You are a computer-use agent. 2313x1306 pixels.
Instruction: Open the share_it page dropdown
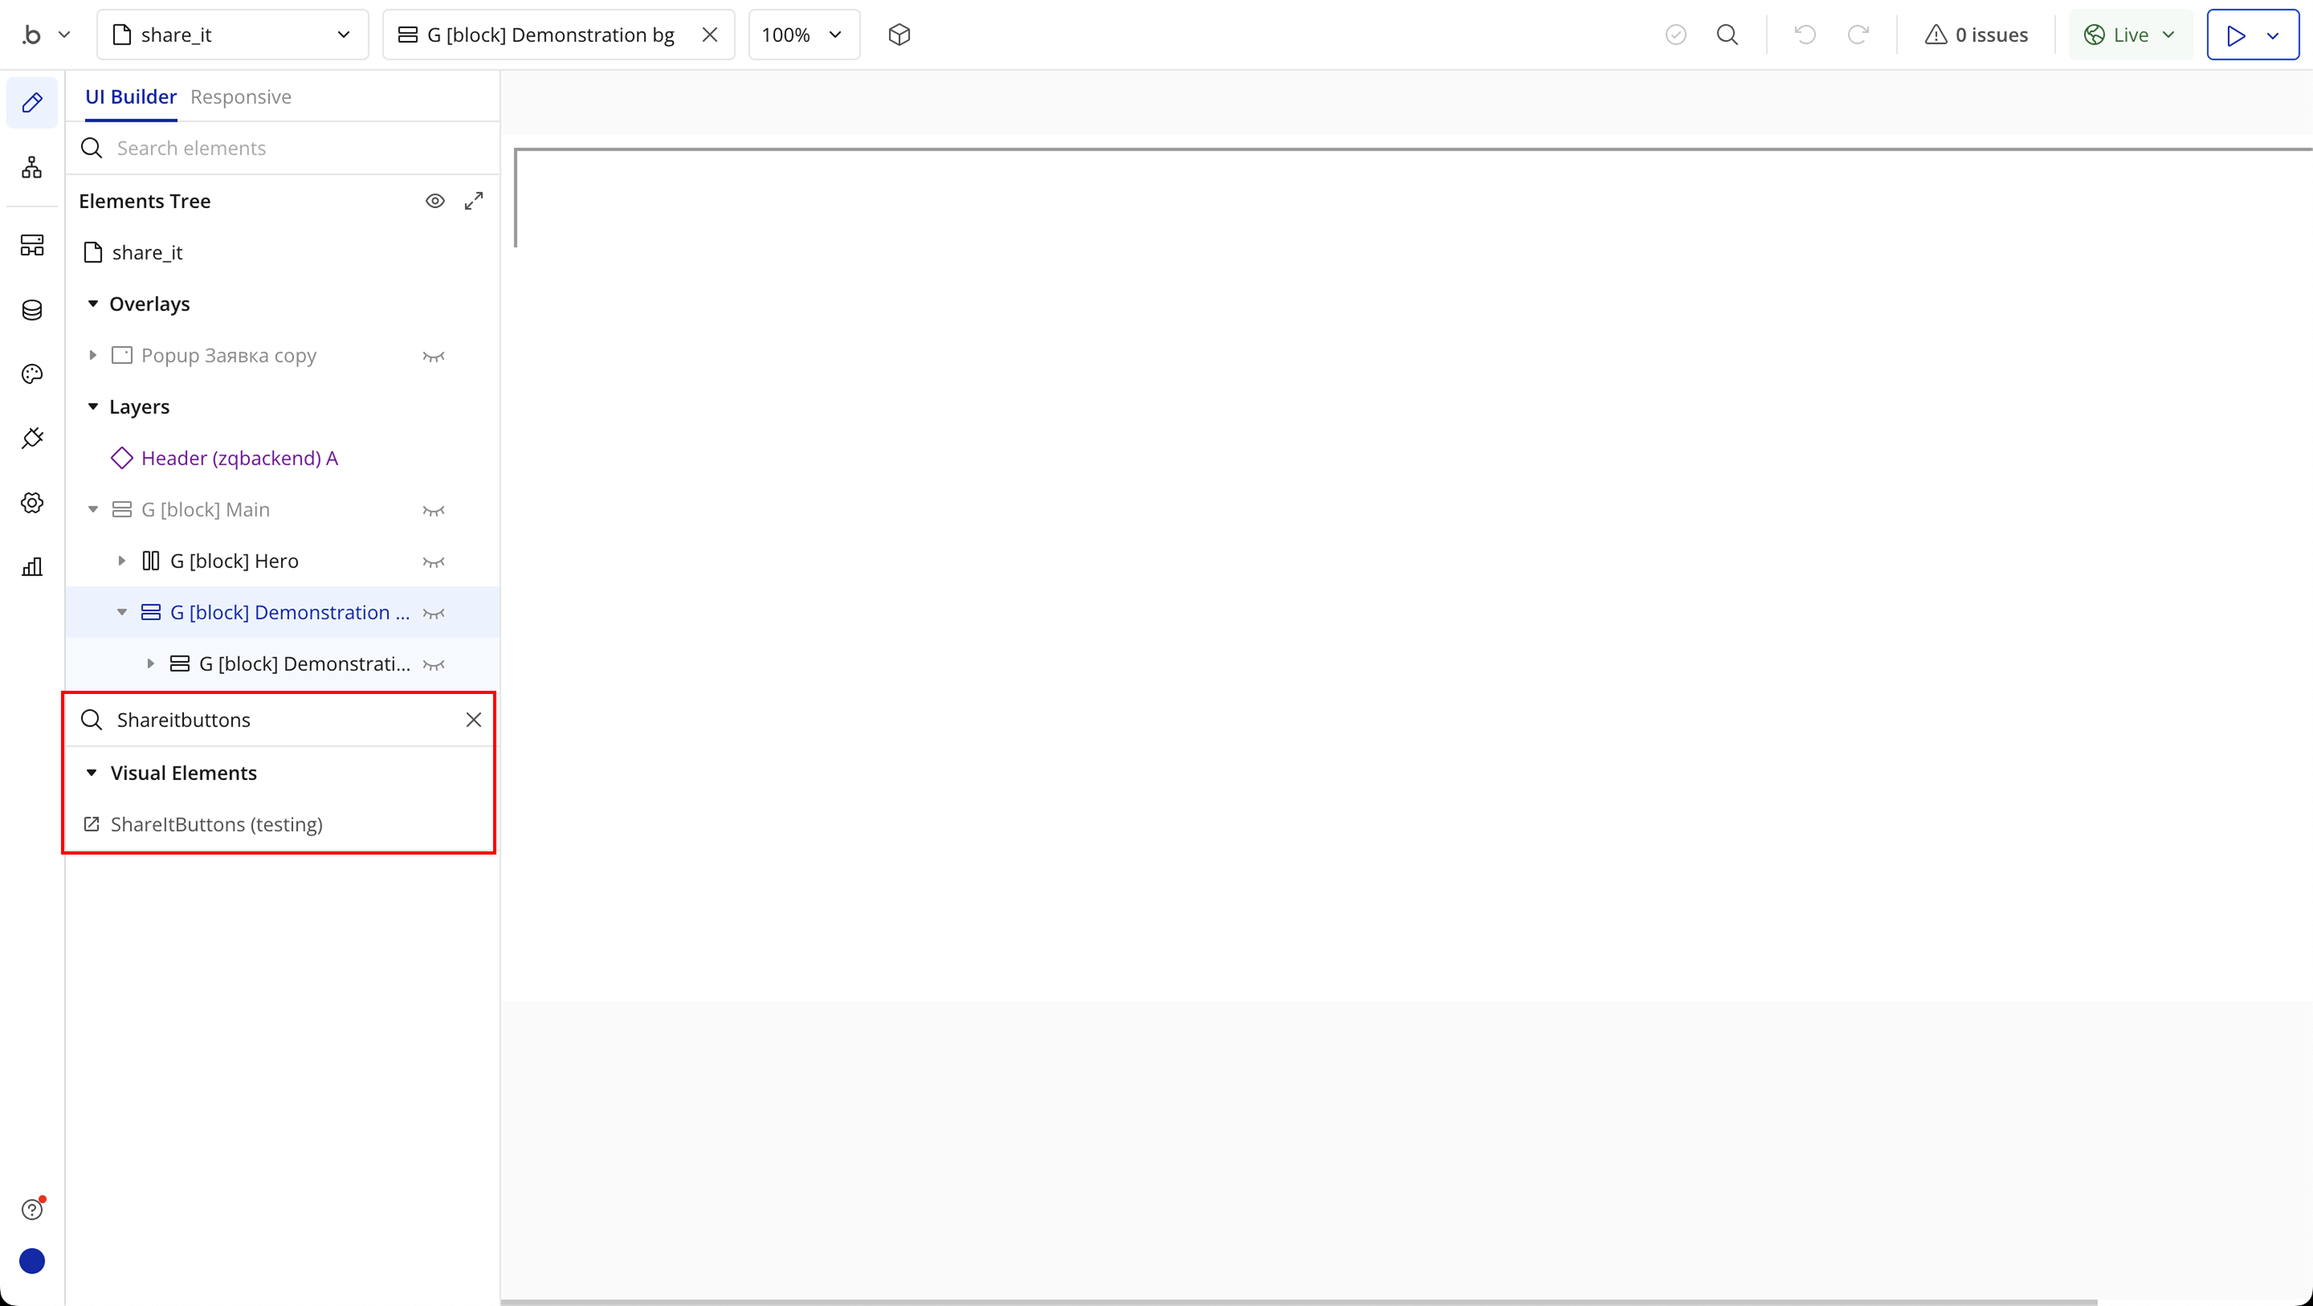coord(232,35)
